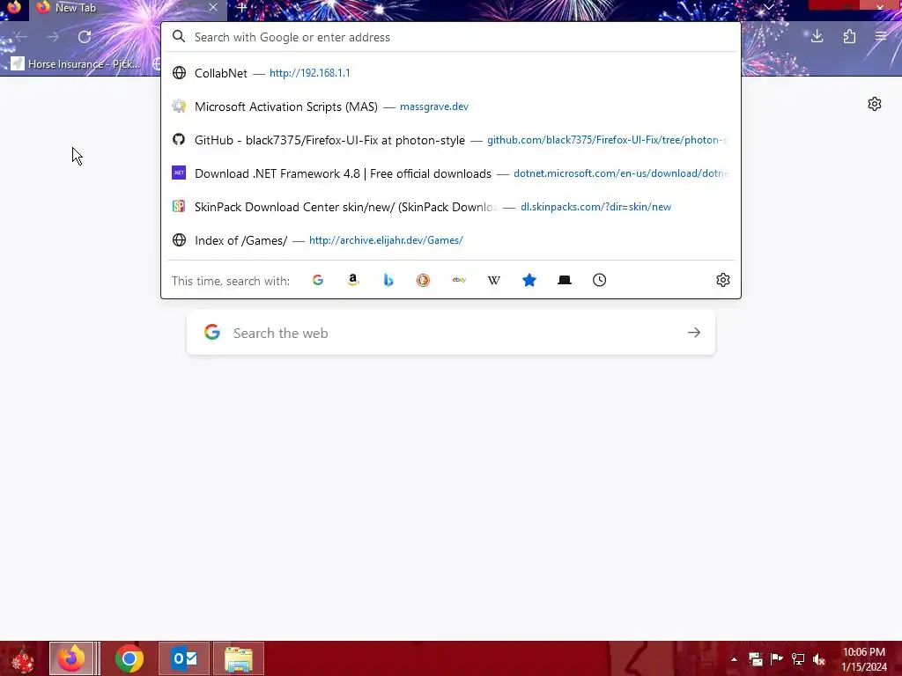The height and width of the screenshot is (676, 902).
Task: Open Horse Insurance bookmark
Action: coord(76,63)
